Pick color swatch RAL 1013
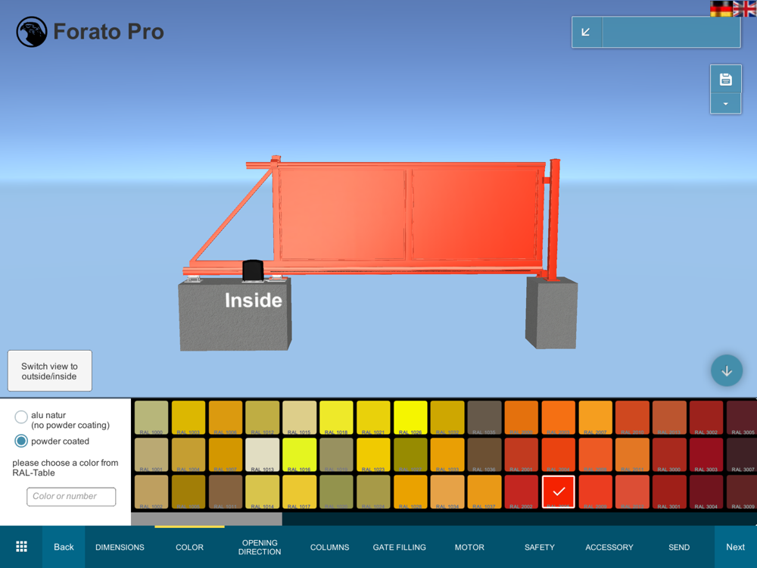Viewport: 757px width, 568px height. coord(262,454)
